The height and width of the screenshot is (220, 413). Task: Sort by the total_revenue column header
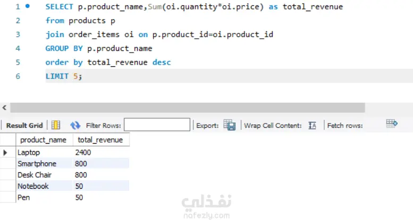click(x=100, y=140)
